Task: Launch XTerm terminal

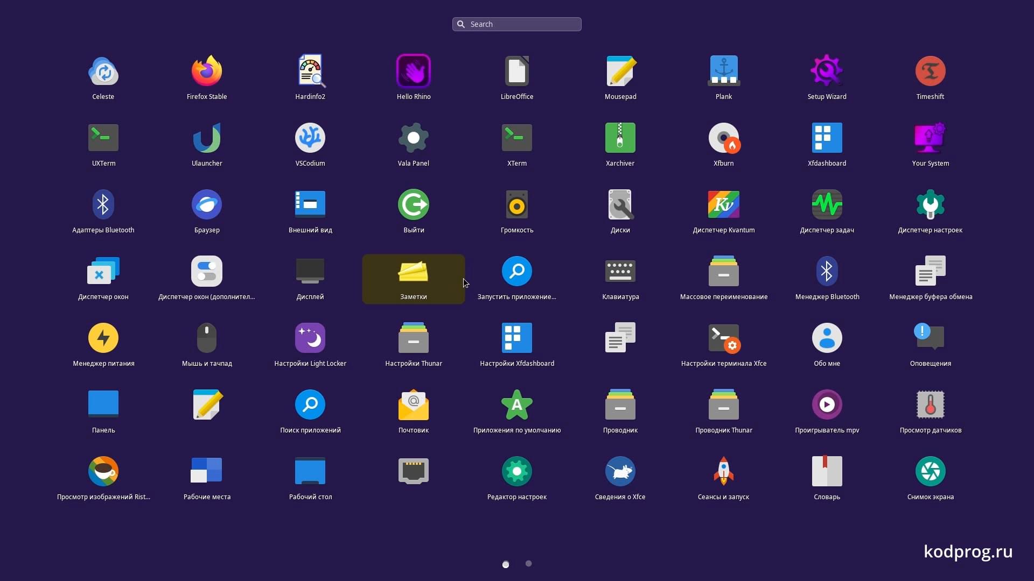Action: [517, 138]
